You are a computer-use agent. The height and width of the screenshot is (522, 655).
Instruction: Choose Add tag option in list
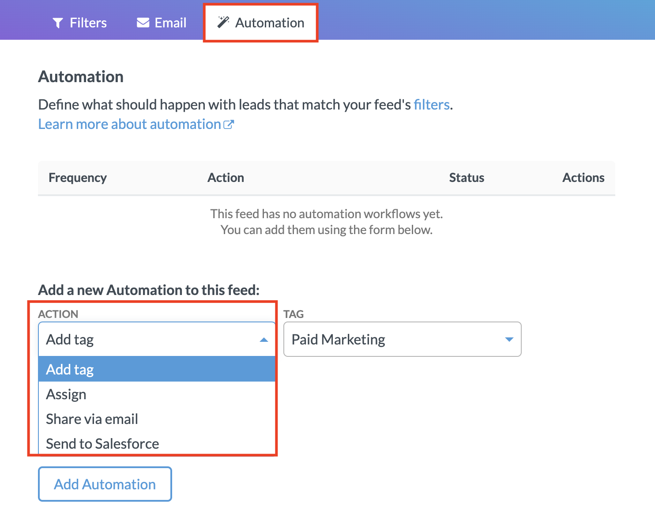tap(157, 369)
